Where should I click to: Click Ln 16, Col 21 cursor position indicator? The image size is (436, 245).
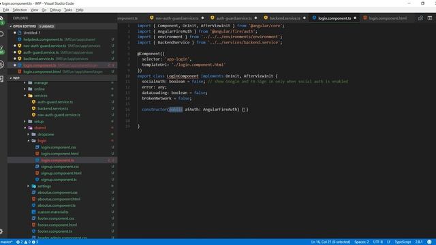pos(330,242)
